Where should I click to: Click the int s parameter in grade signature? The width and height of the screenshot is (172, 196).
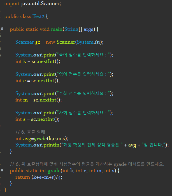[x=109, y=171]
